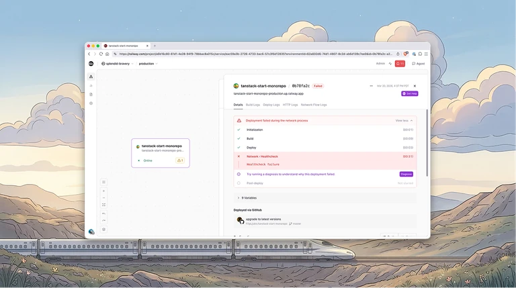Open the deployment three-dot options menu

tap(371, 86)
